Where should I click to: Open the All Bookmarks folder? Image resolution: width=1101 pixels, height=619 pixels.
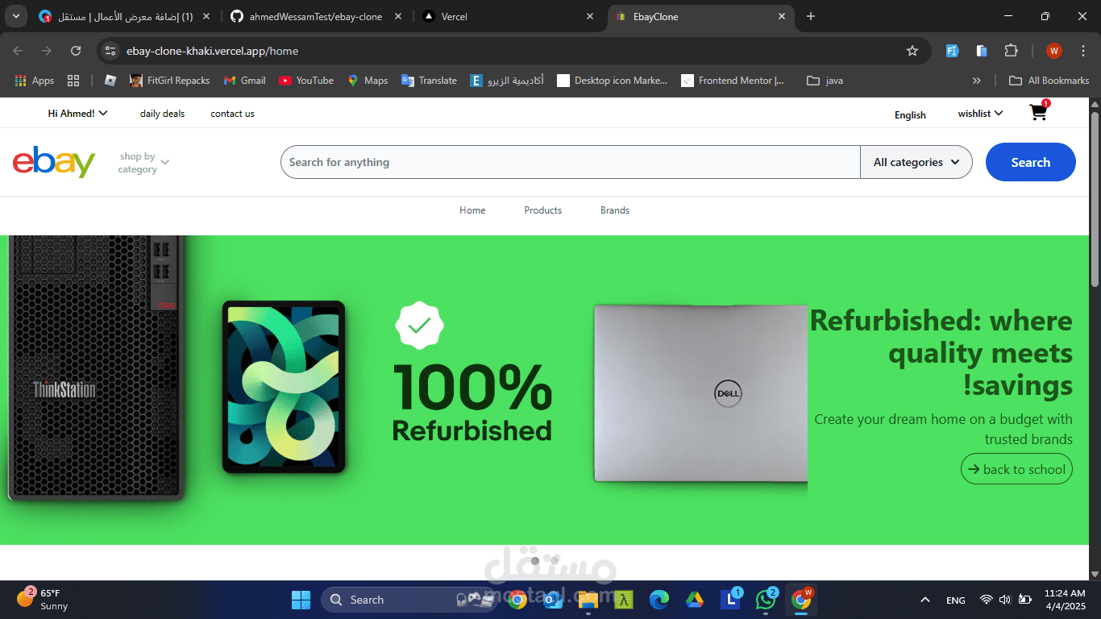(1049, 81)
